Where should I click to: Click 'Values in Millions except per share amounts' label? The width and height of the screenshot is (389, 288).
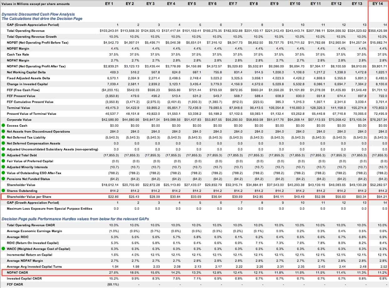tap(36, 4)
